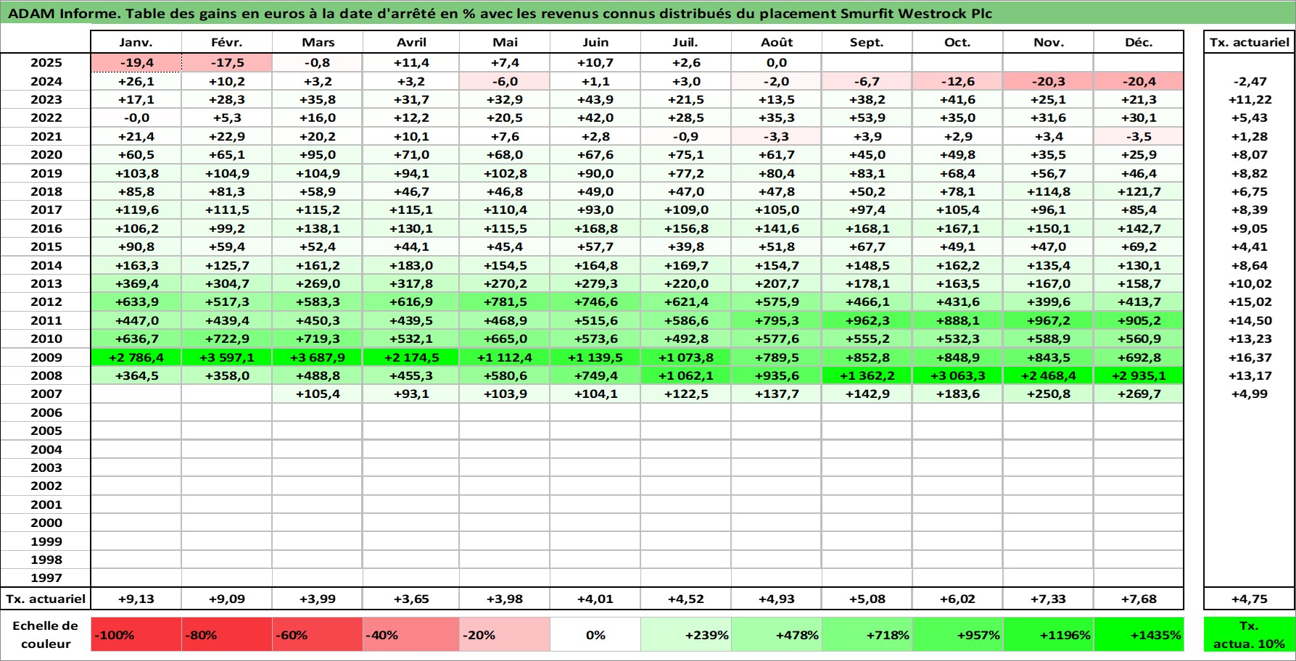Select cell with value +369,4

(136, 283)
